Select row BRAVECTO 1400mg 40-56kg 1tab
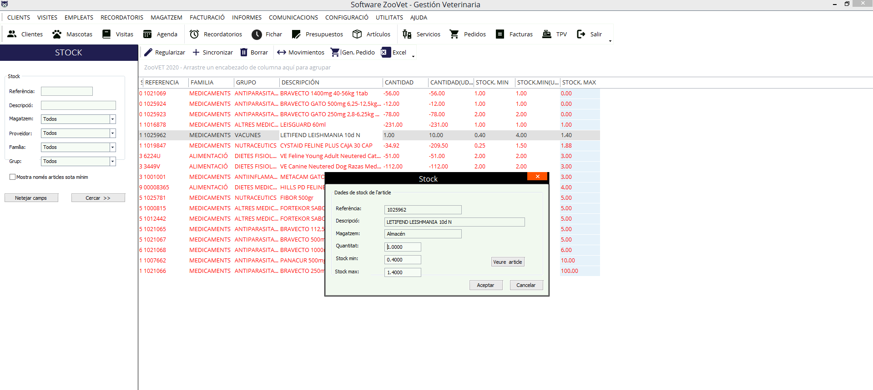The height and width of the screenshot is (390, 873). [369, 94]
